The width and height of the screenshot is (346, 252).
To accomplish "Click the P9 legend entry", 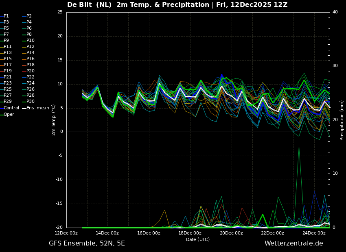I will click(x=4, y=41).
